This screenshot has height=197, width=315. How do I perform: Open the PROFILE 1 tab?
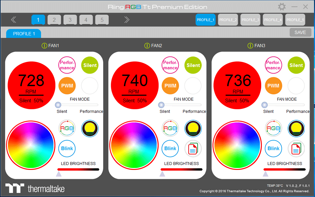click(24, 34)
